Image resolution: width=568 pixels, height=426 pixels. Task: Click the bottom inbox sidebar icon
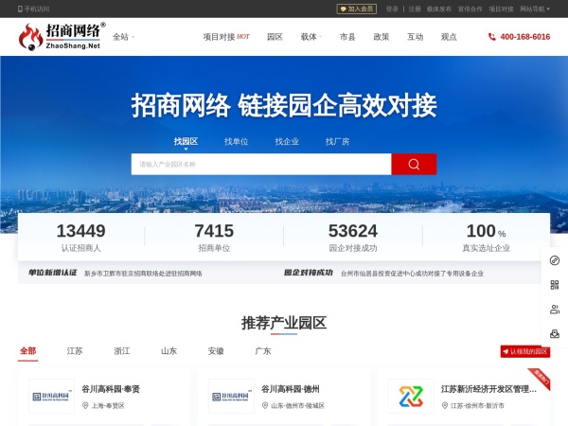(554, 333)
